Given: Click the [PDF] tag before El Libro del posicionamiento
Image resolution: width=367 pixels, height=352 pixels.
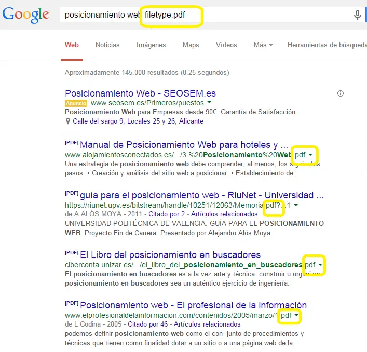Looking at the screenshot, I should pyautogui.click(x=72, y=253).
